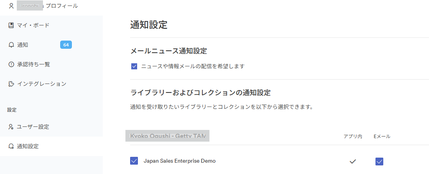Click the インテグレーション puzzle piece icon
Viewport: 429px width, 174px height.
[11, 84]
